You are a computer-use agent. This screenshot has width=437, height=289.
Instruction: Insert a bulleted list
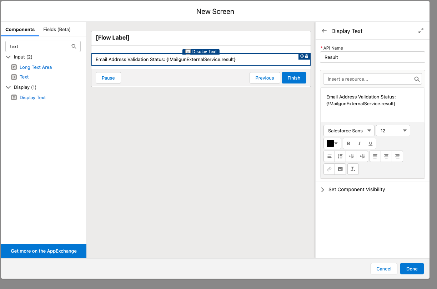click(x=329, y=156)
